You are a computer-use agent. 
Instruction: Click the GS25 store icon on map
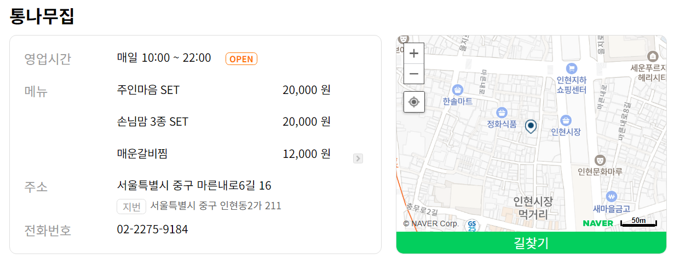[471, 226]
